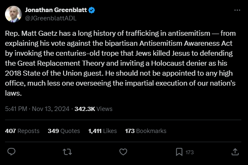Viewport: 248px width, 165px height.
Task: View the 407 Reposts list
Action: (22, 131)
